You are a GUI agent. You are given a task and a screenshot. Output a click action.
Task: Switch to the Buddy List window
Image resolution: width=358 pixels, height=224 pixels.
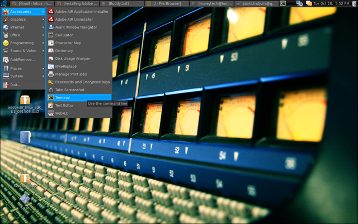[119, 3]
